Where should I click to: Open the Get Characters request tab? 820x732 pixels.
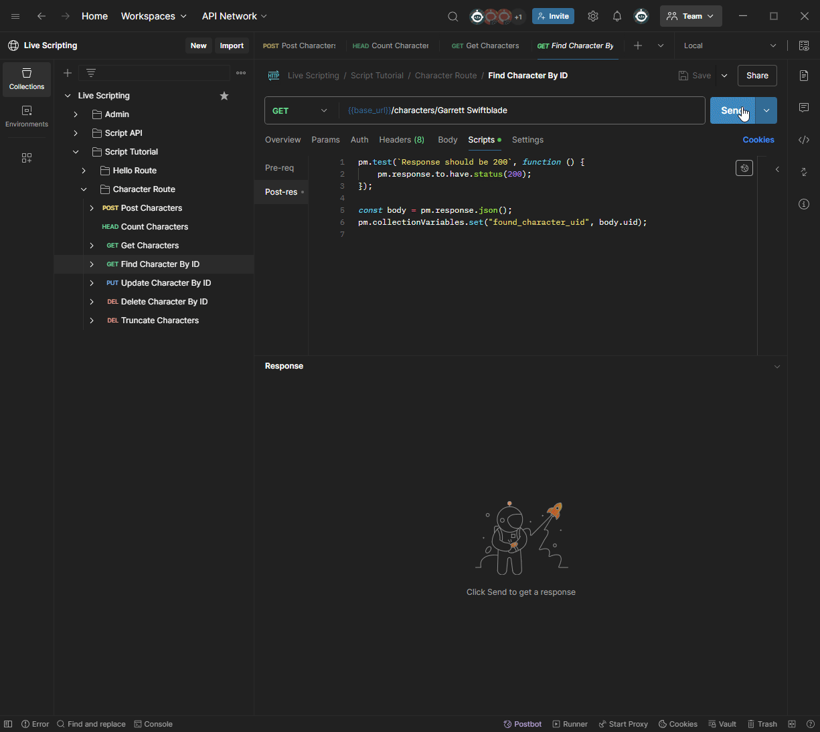point(485,45)
